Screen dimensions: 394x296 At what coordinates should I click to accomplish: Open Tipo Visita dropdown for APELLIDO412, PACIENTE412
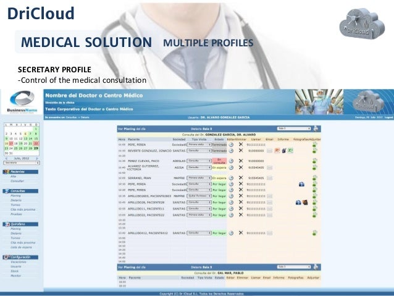[x=199, y=233]
